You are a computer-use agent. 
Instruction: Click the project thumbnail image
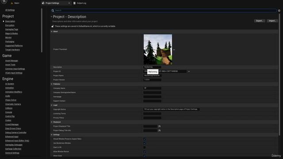[158, 49]
